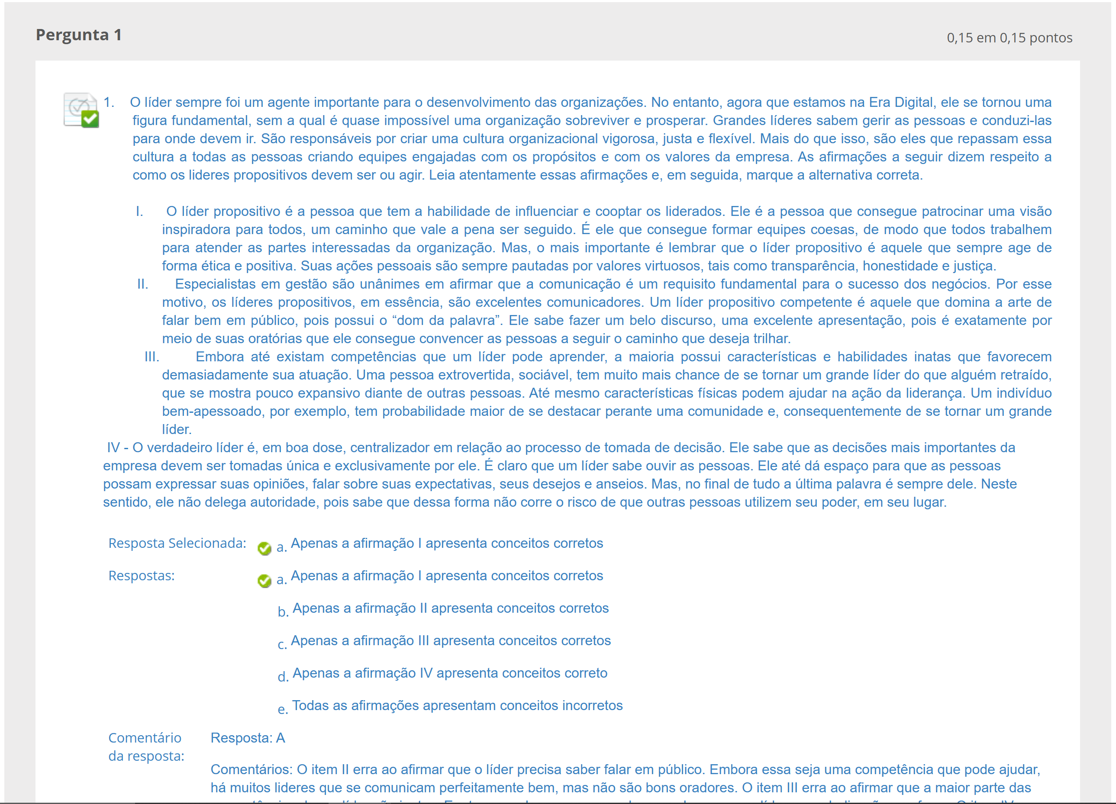This screenshot has width=1116, height=804.
Task: Click statement I about líder propositivo
Action: (x=606, y=239)
